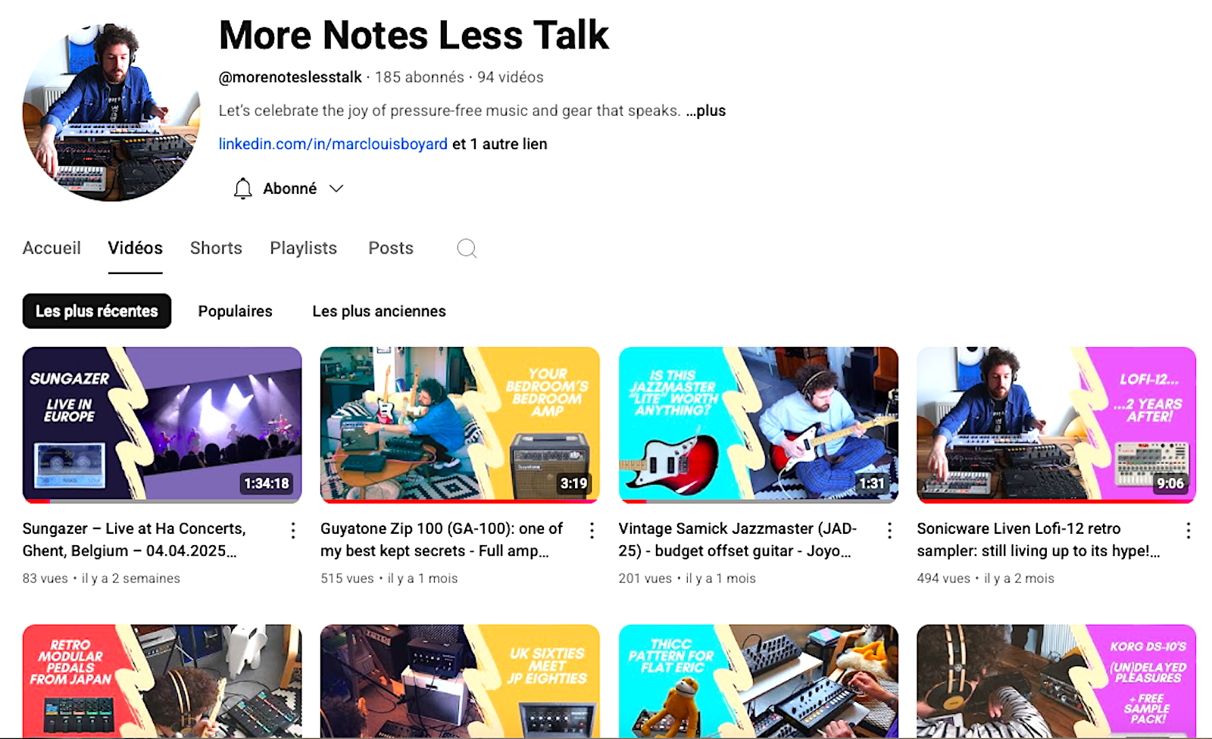Show the 'et 1 autre lien' links
1212x739 pixels.
(x=500, y=144)
